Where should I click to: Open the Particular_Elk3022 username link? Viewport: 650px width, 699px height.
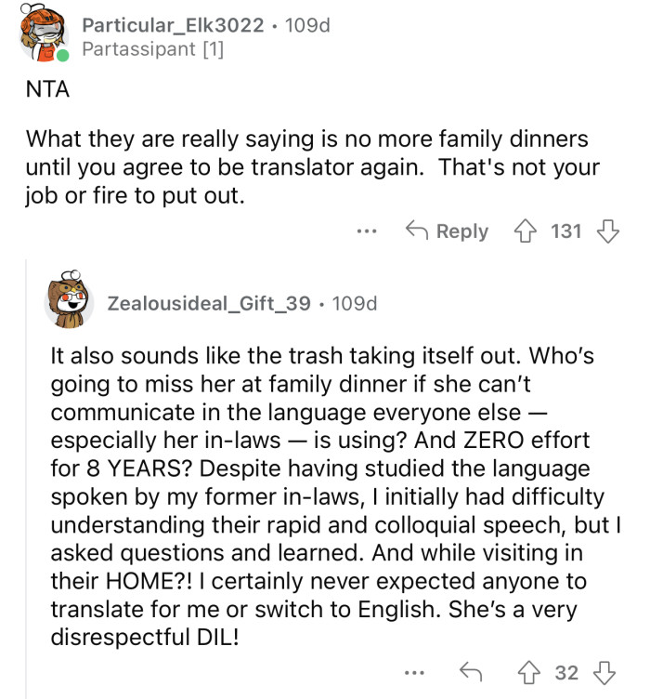(173, 25)
